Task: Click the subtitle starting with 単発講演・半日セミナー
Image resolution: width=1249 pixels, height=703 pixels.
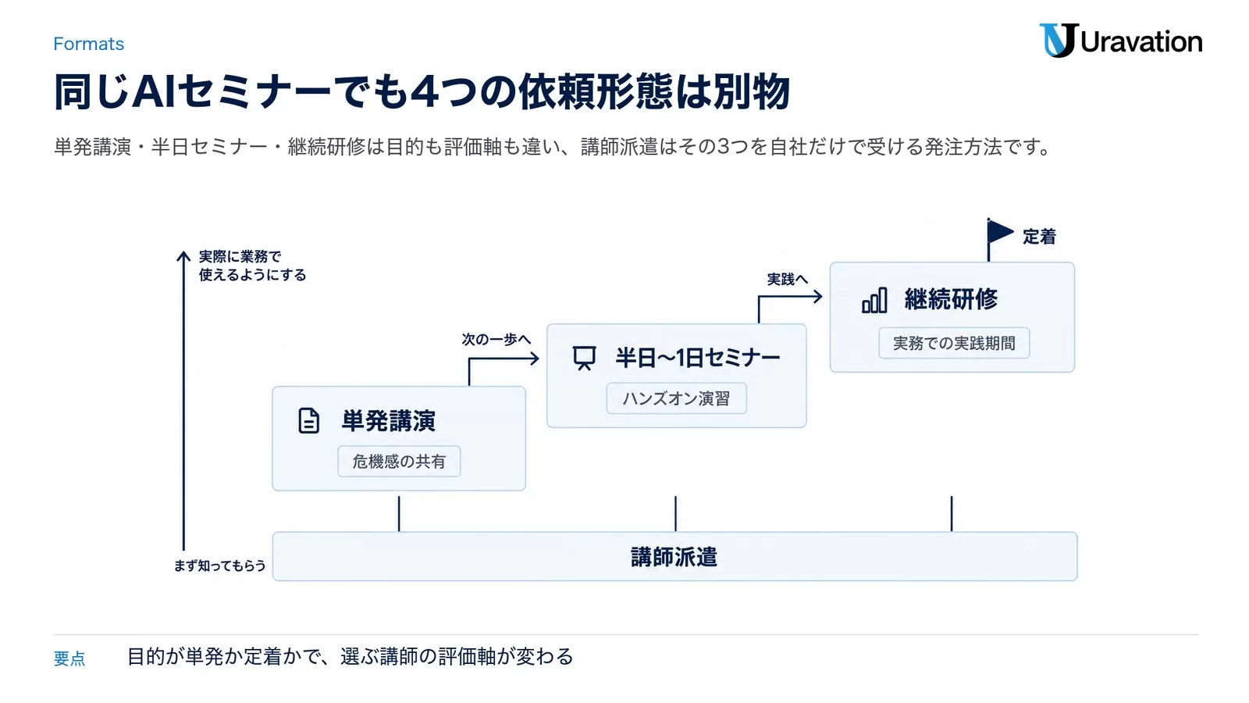Action: tap(553, 147)
